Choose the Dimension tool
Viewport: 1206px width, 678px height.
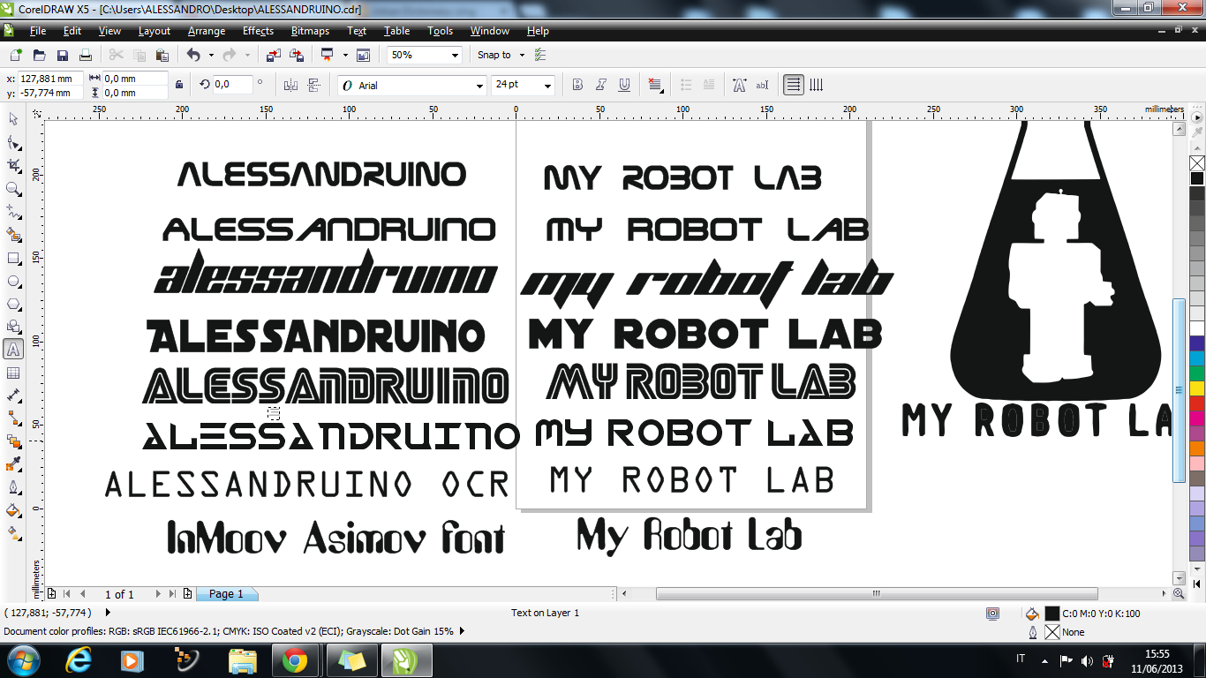tap(13, 395)
